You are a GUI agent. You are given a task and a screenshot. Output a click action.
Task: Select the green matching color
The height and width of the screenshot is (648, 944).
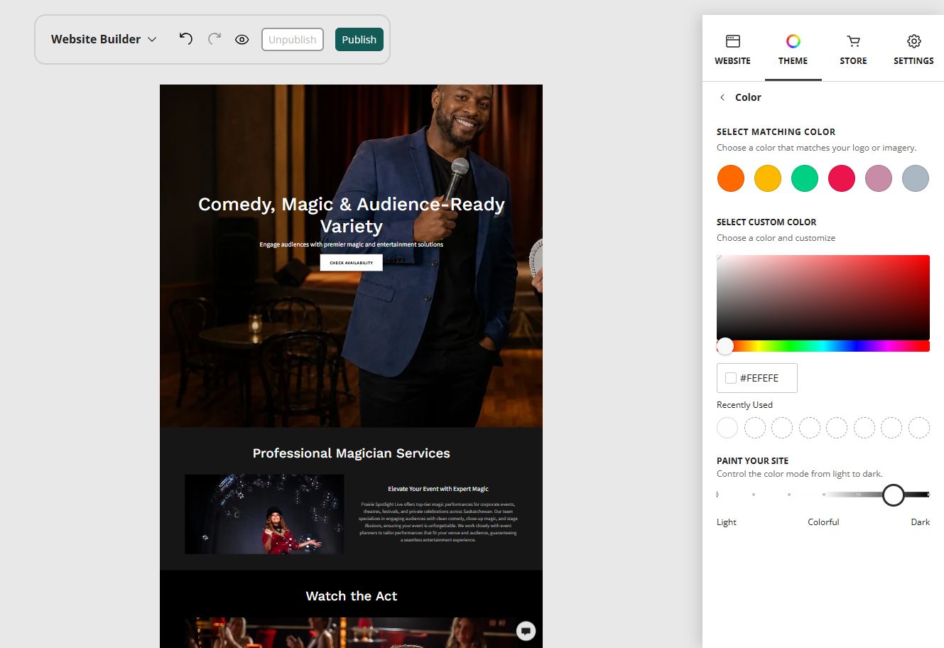pos(804,178)
